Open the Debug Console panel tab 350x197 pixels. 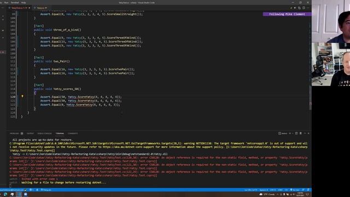coord(44,134)
